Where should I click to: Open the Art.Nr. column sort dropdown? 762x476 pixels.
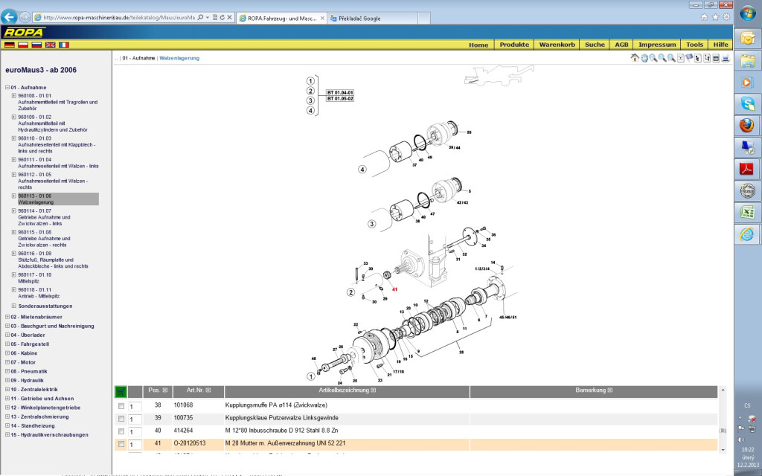[x=208, y=390]
